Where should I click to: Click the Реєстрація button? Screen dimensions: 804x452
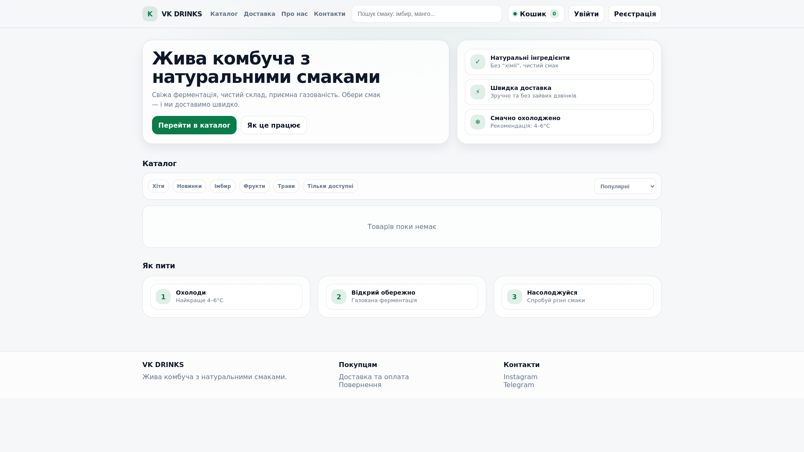tap(635, 14)
